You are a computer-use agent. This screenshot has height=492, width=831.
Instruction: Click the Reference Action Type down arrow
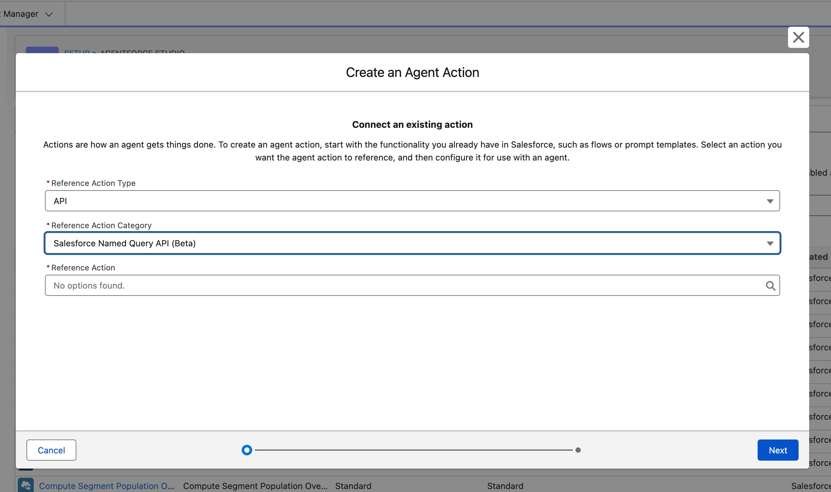pos(770,201)
